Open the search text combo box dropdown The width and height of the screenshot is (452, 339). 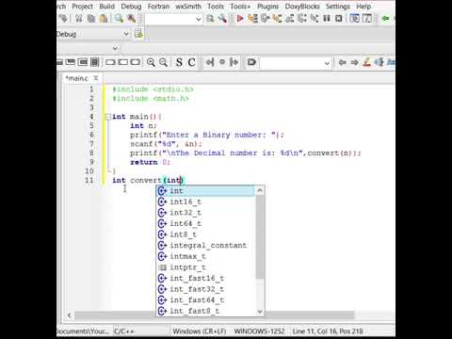pos(198,19)
